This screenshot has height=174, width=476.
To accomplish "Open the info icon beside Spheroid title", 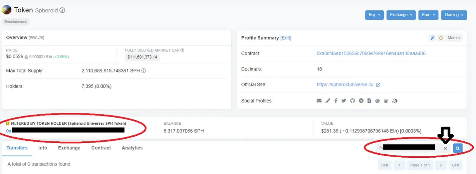I will [x=62, y=10].
